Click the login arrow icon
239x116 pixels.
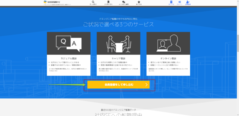click(180, 2)
